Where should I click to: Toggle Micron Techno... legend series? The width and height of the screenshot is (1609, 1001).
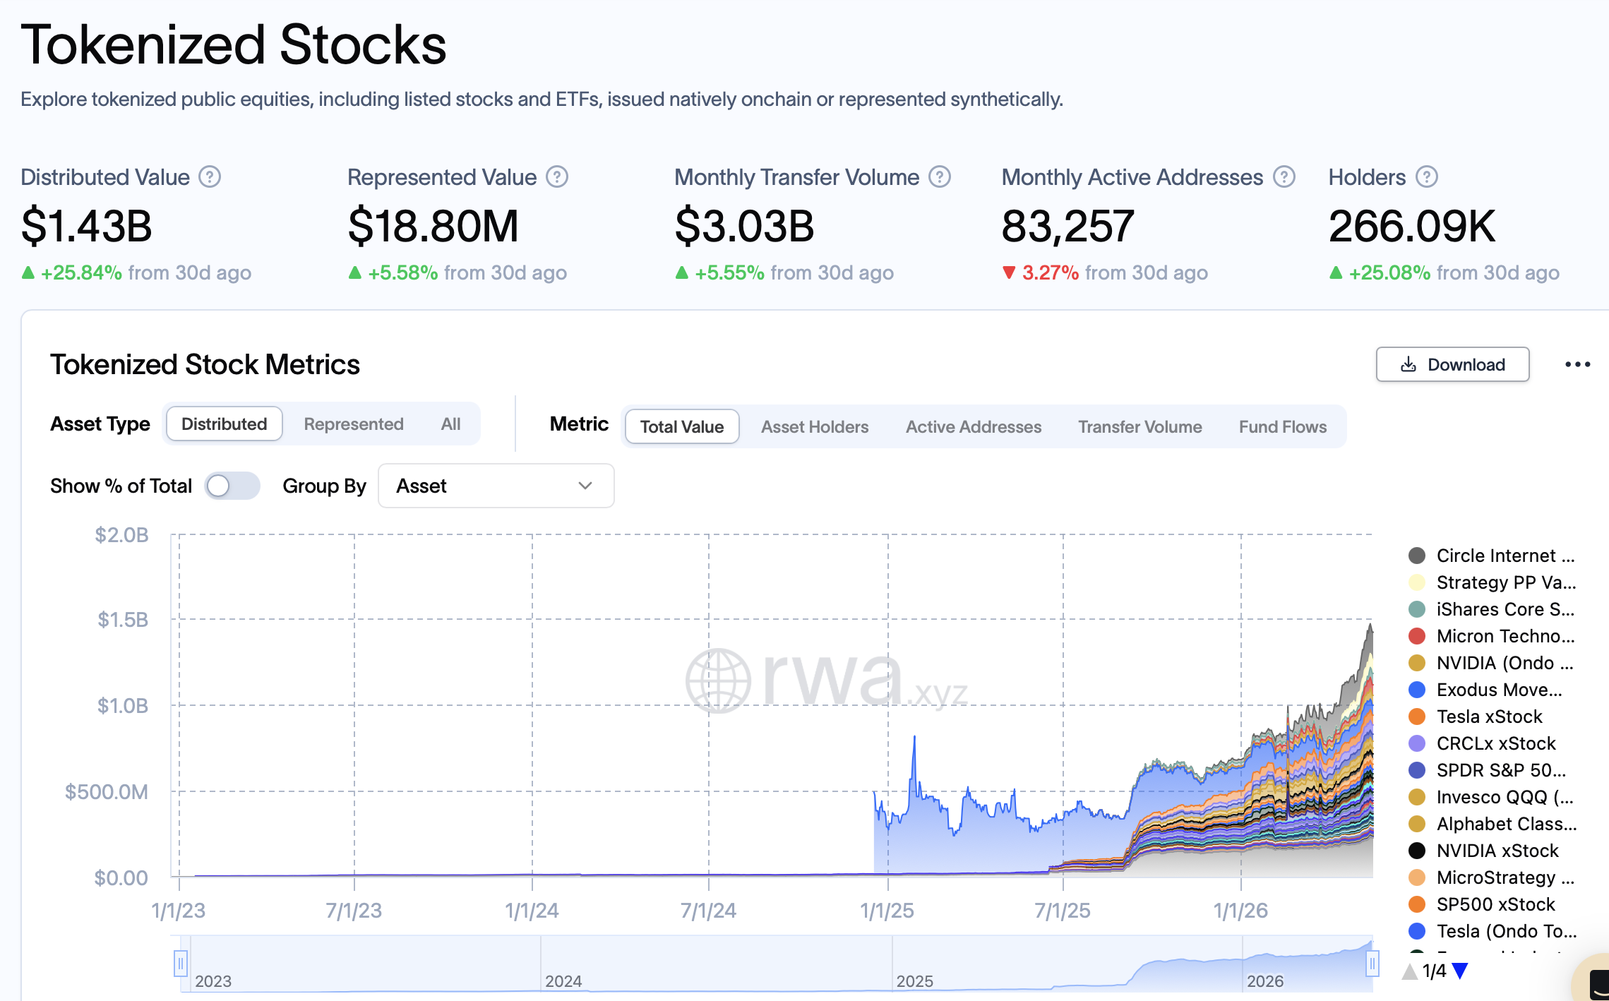click(x=1492, y=636)
